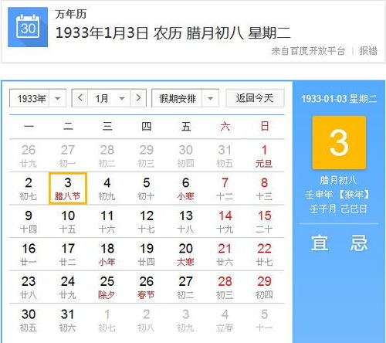Image resolution: width=386 pixels, height=343 pixels.
Task: Select January 7 十二
Action: pos(225,188)
